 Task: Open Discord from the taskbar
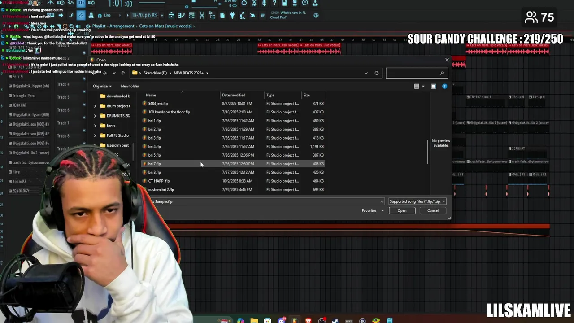tap(282, 320)
